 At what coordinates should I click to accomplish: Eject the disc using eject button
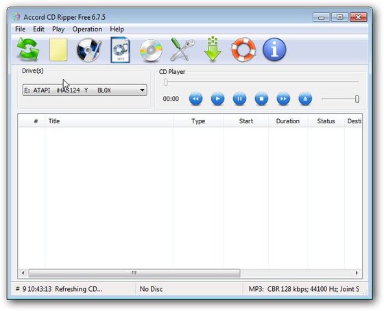(305, 99)
